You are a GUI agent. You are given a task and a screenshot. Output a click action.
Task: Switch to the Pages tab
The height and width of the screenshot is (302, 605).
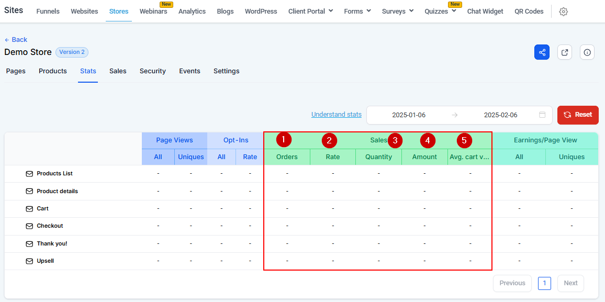click(16, 71)
